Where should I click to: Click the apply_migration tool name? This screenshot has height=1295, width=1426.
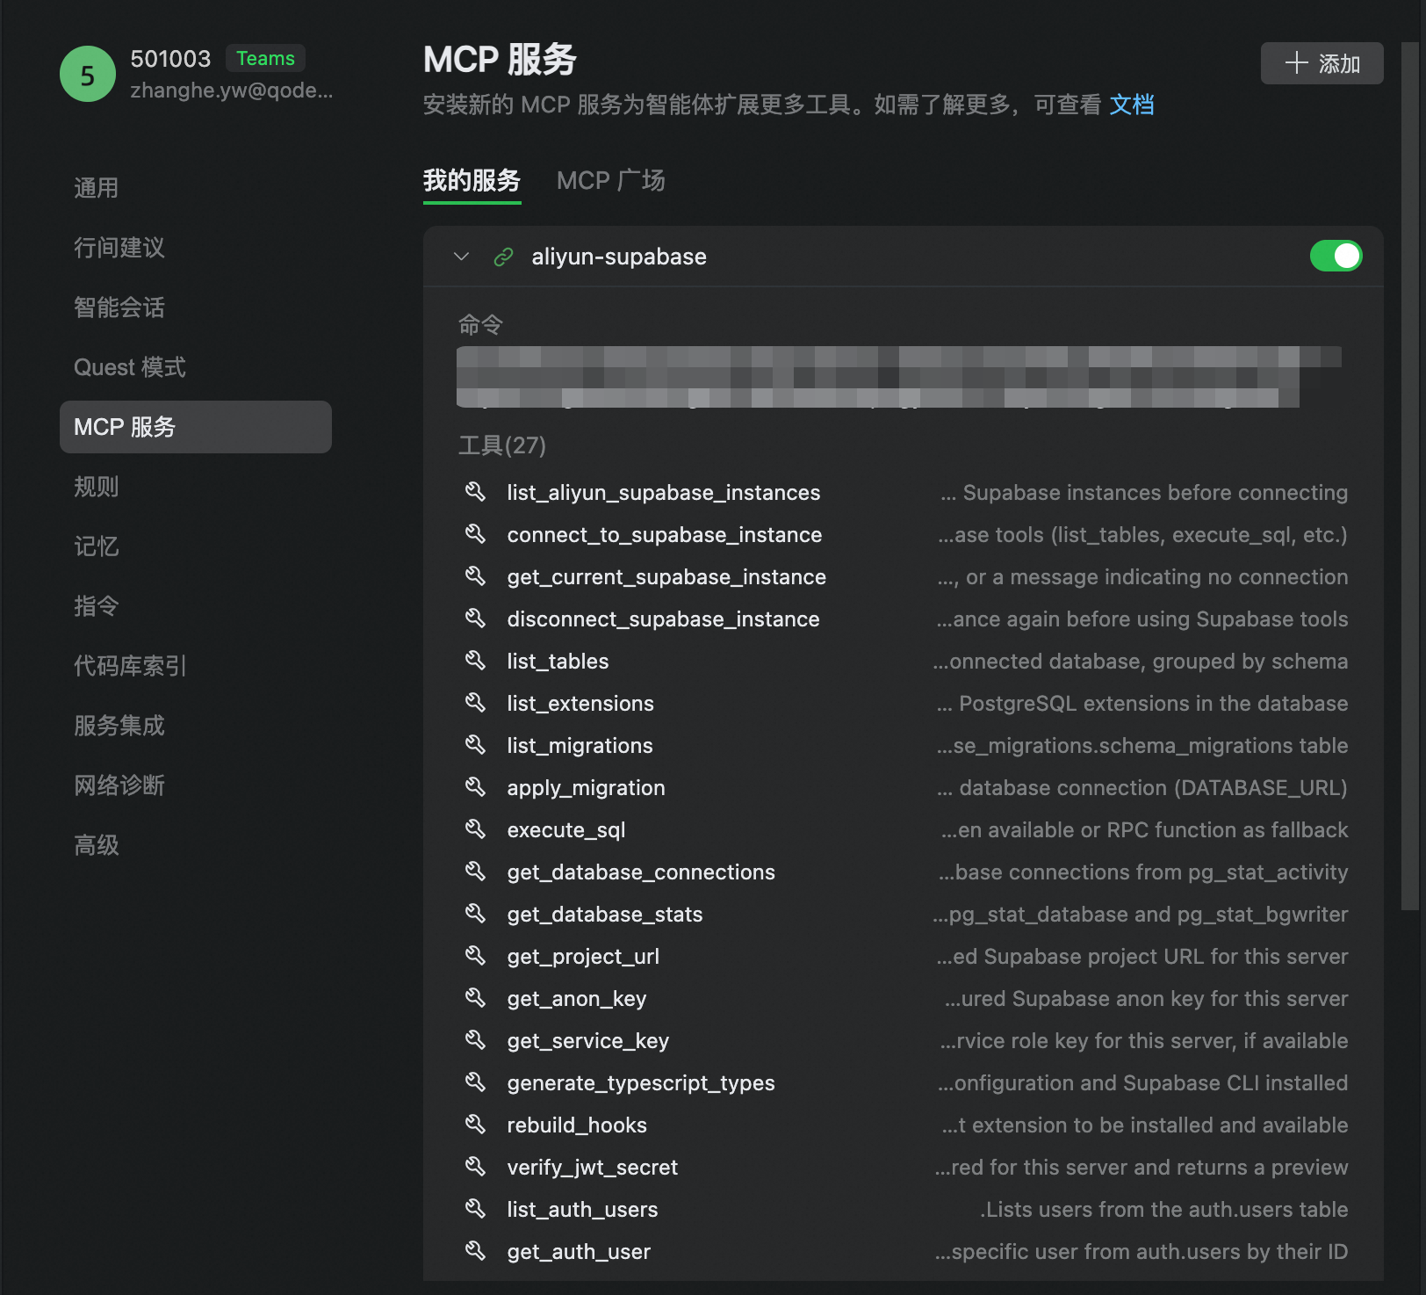[586, 787]
